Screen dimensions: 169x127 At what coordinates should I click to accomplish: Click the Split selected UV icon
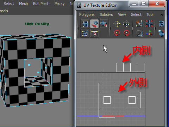(139, 33)
